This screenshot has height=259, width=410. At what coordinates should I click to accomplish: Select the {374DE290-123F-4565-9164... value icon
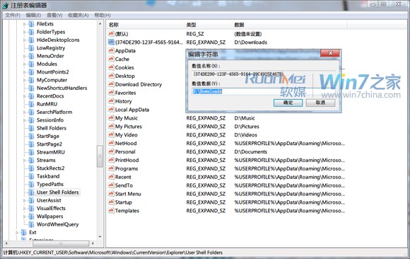111,42
